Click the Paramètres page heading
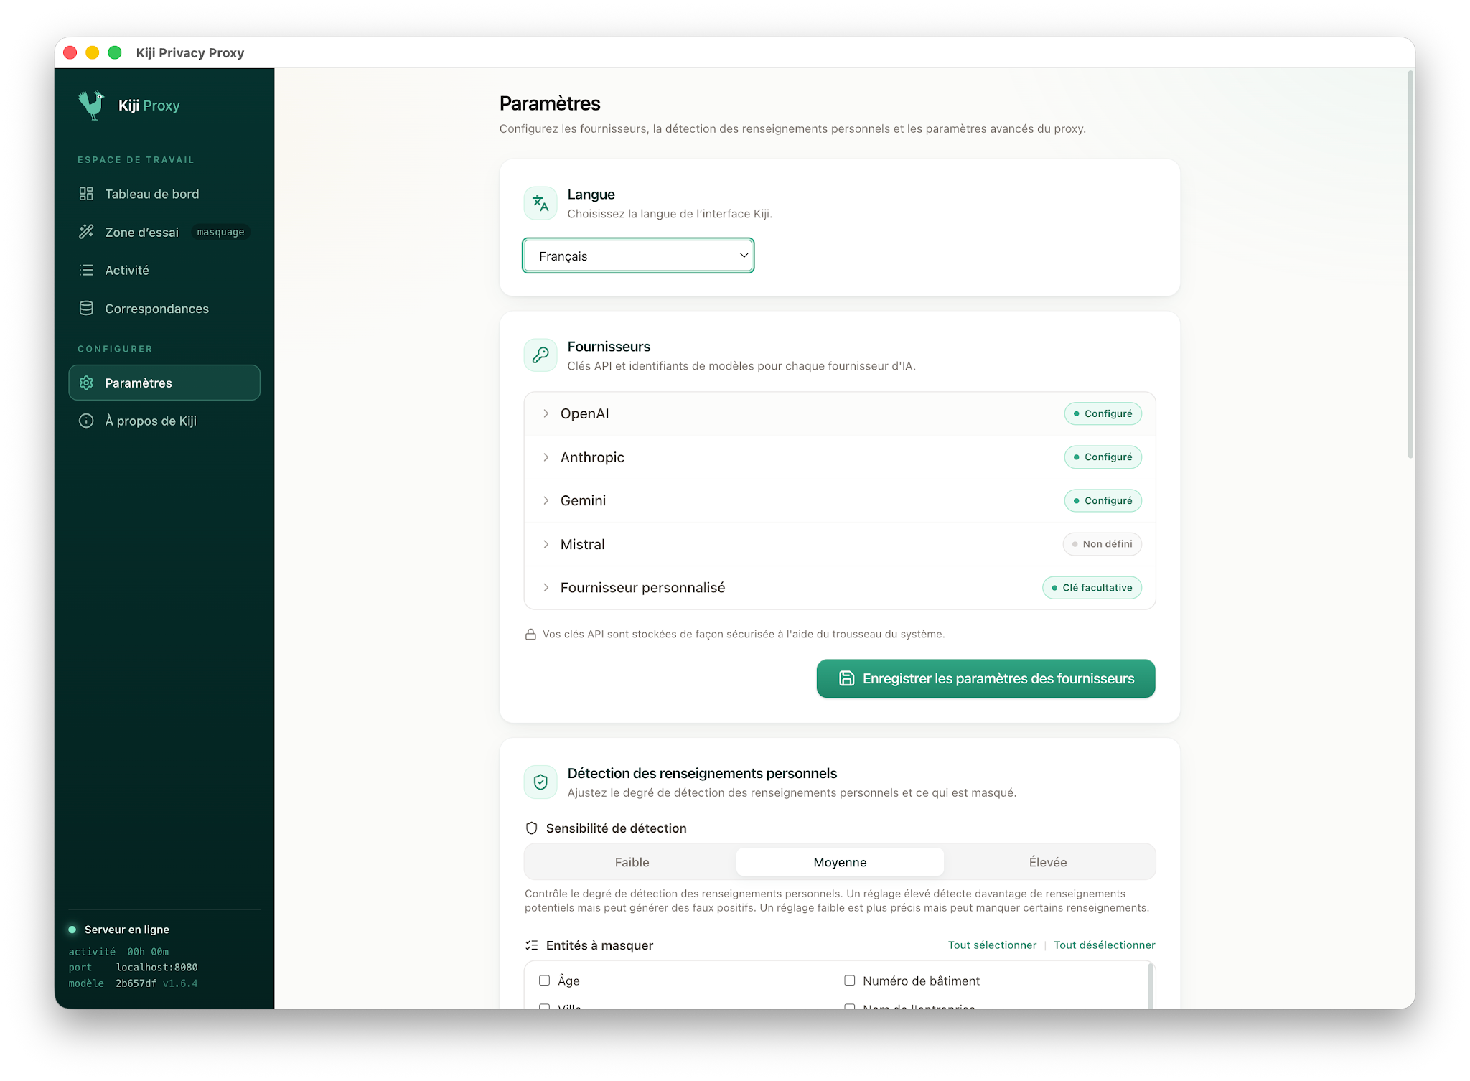The width and height of the screenshot is (1470, 1081). tap(550, 103)
